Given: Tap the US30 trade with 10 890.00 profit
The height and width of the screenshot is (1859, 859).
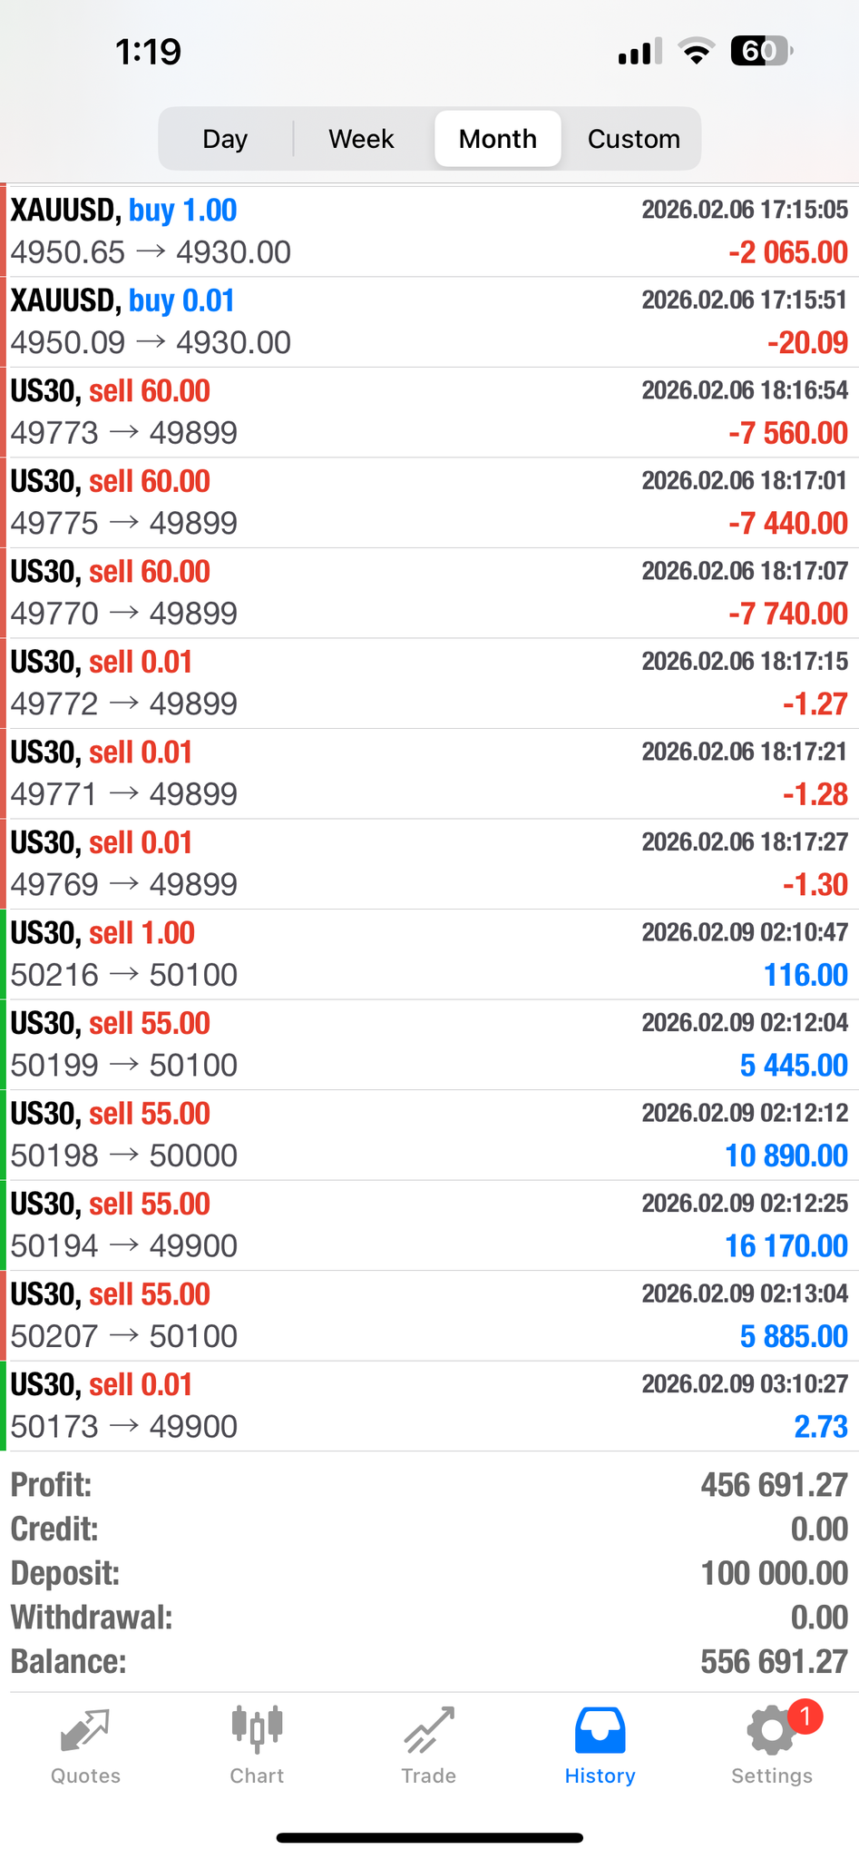Looking at the screenshot, I should coord(429,1135).
